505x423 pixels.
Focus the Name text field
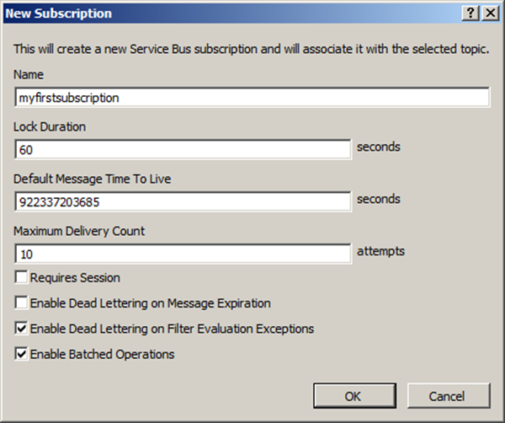point(252,98)
